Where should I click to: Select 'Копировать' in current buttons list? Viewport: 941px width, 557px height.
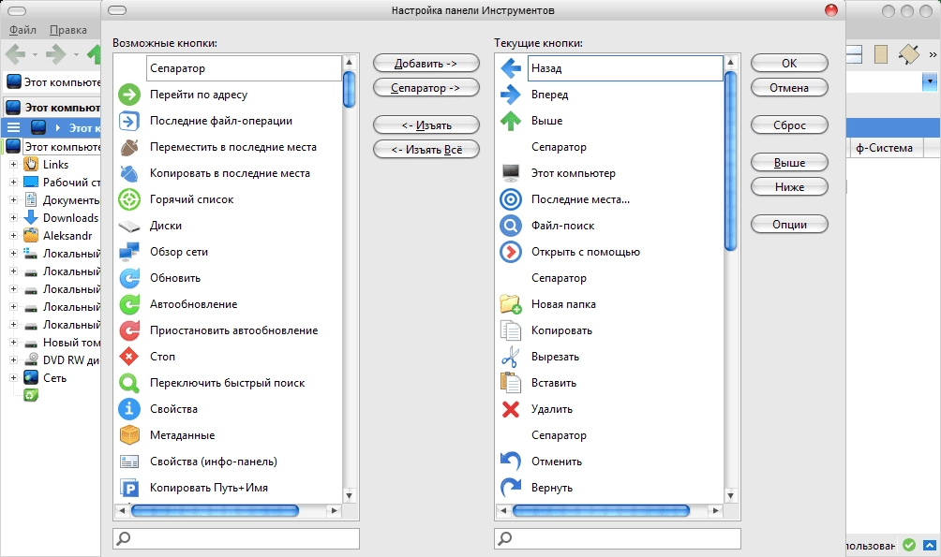pyautogui.click(x=561, y=330)
